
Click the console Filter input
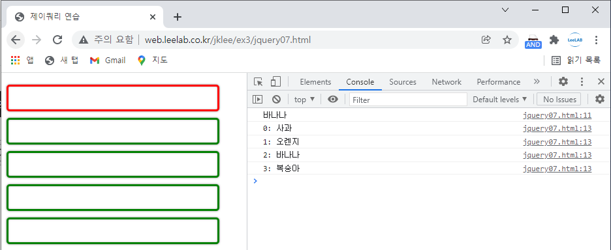tap(408, 100)
